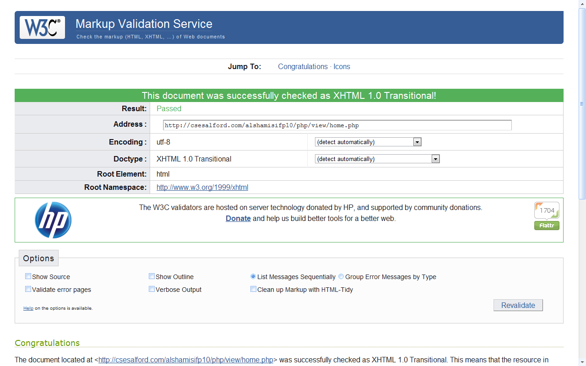586x366 pixels.
Task: Check Validate error pages
Action: (x=28, y=289)
